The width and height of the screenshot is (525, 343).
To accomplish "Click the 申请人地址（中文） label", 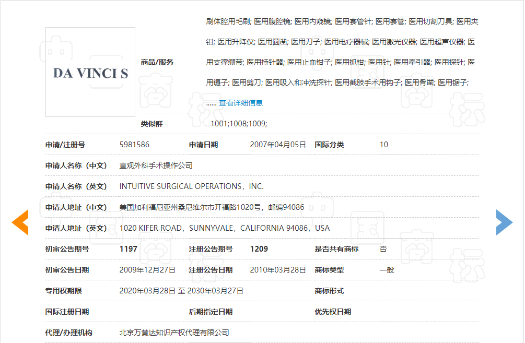I will click(76, 207).
